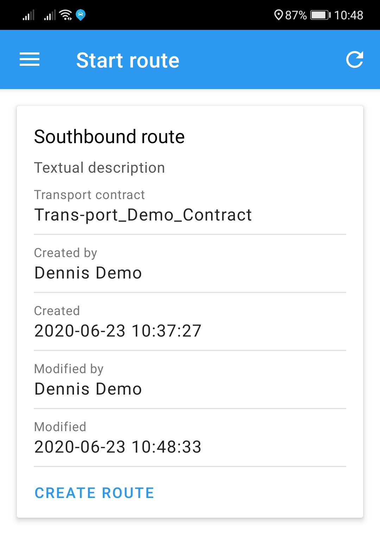Tap the created timestamp 2020-06-23 10:37:27
The height and width of the screenshot is (543, 380).
pyautogui.click(x=118, y=331)
